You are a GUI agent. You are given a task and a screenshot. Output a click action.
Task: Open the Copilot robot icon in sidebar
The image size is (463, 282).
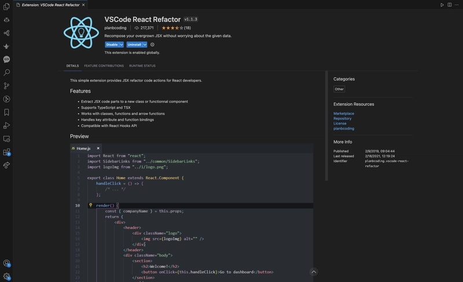tap(6, 20)
